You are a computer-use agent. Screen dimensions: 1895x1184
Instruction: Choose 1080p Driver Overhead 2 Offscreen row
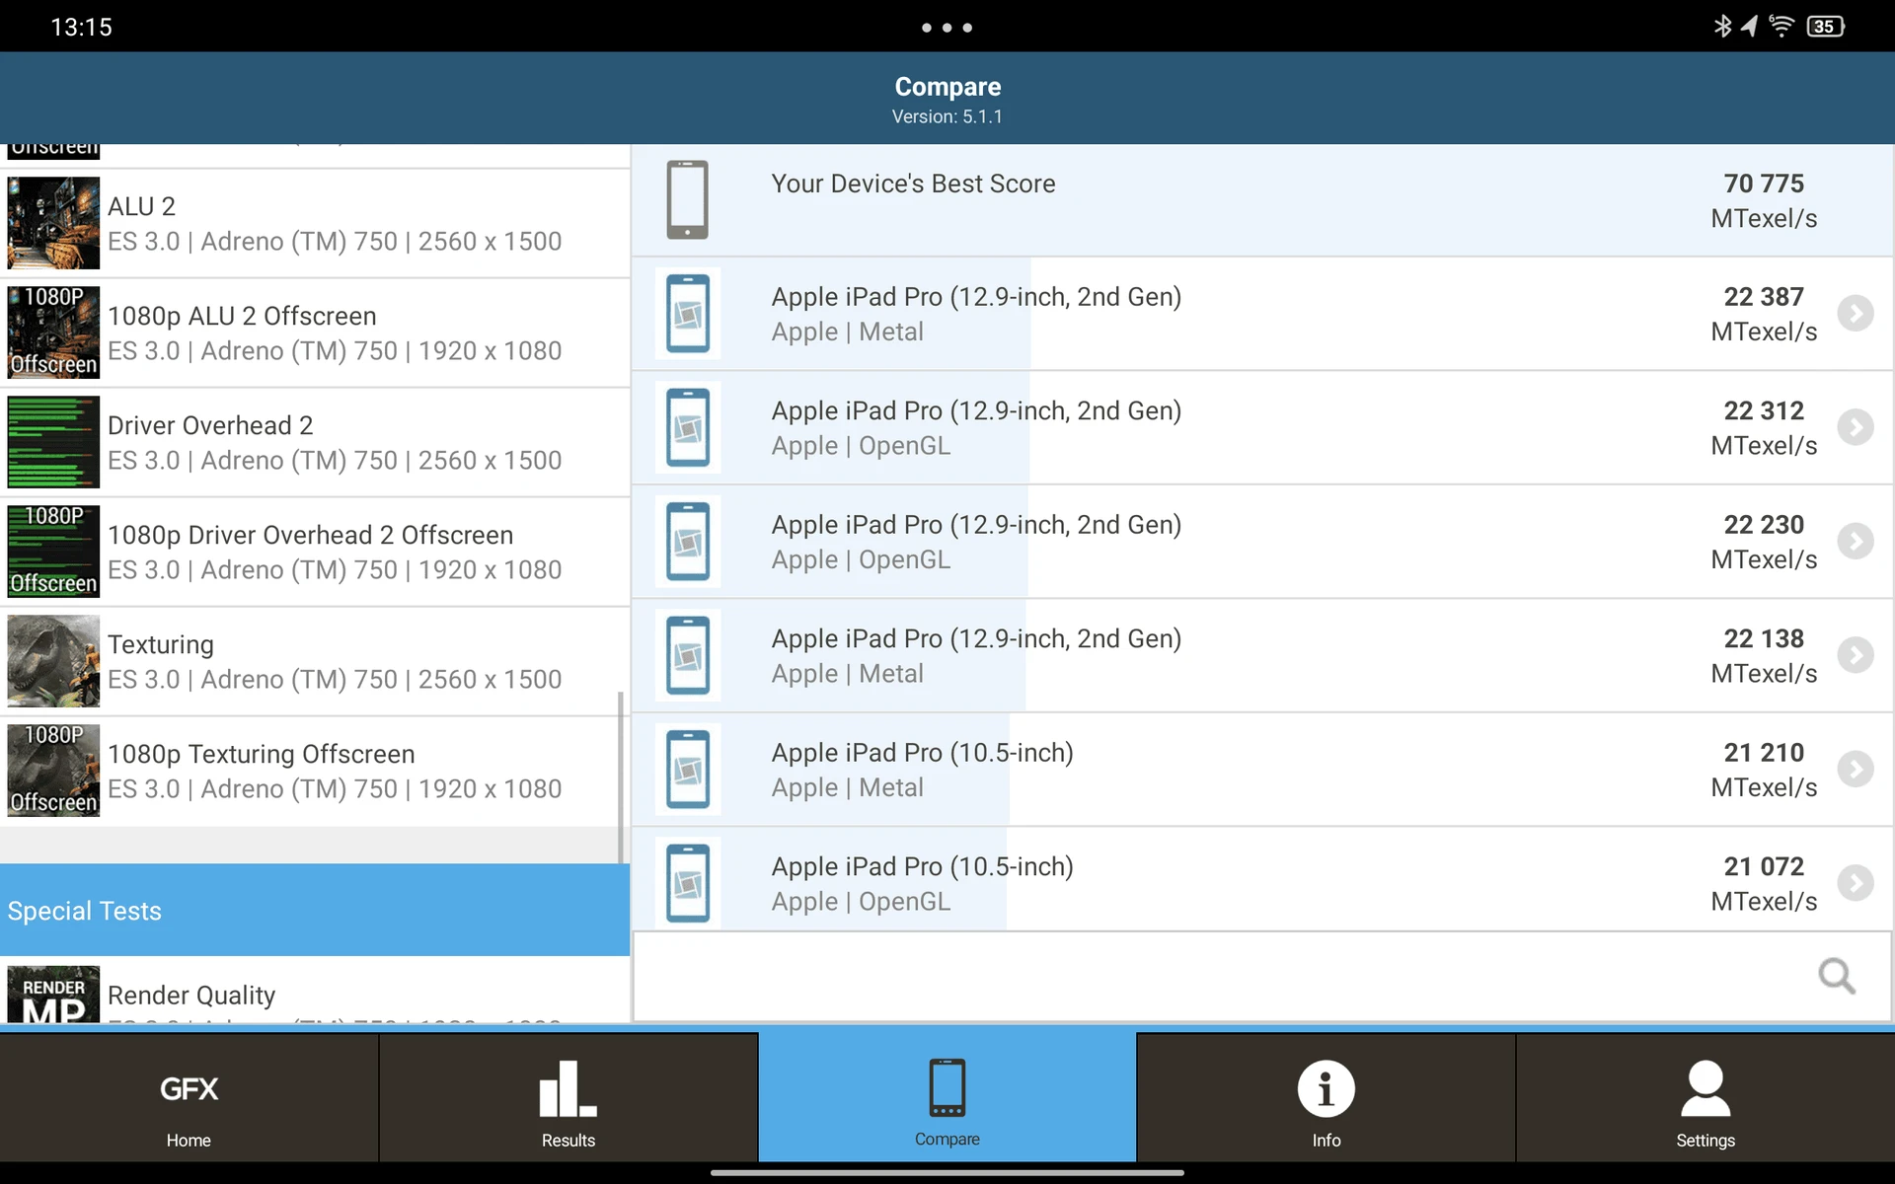[x=315, y=553]
